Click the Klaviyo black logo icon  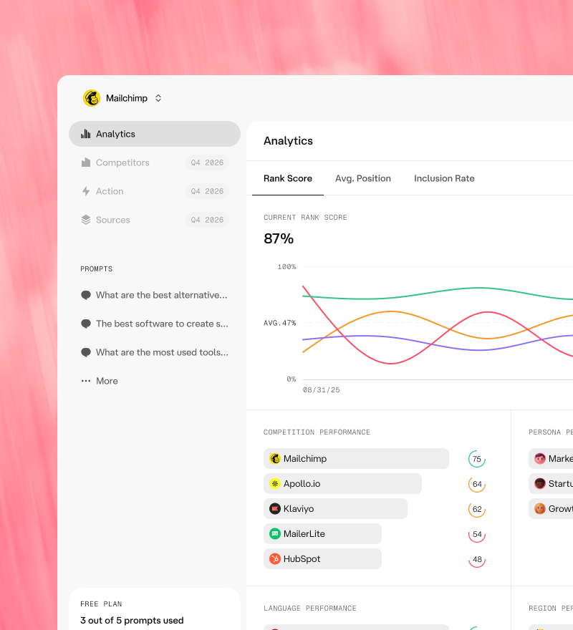275,509
